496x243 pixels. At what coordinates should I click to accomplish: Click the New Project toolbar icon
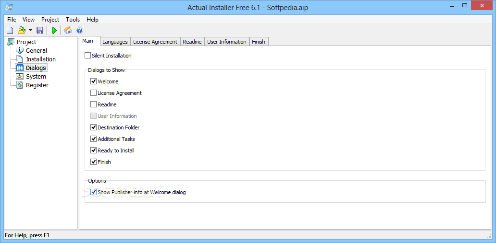coord(10,31)
